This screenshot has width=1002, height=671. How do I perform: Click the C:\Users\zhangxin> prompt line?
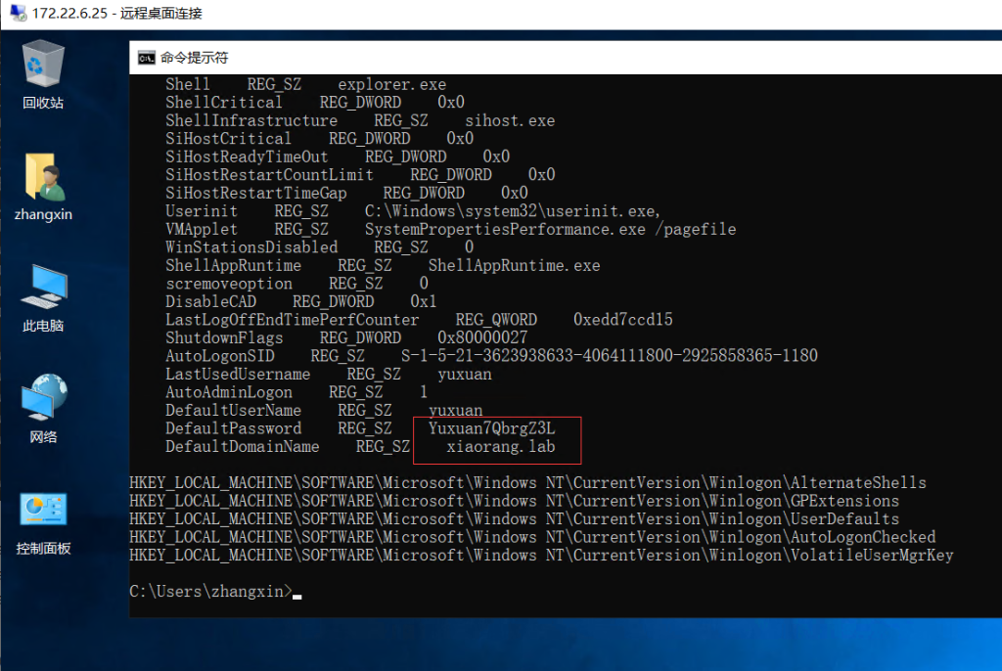tap(210, 591)
